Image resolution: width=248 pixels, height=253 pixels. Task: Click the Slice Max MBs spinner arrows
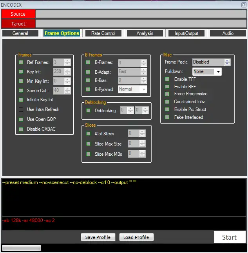(x=142, y=154)
